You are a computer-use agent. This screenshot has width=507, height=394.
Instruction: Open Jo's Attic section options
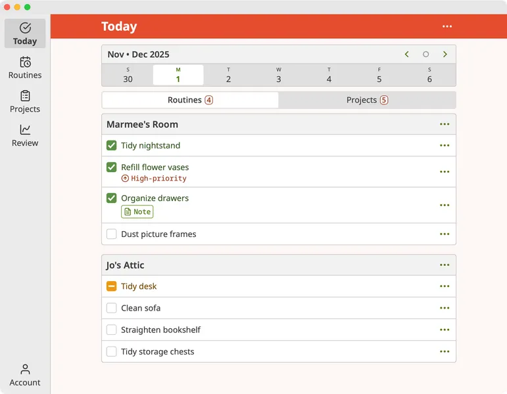click(445, 265)
